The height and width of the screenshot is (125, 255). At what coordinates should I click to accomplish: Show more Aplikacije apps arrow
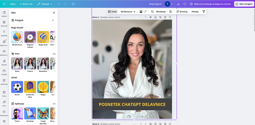tap(55, 113)
